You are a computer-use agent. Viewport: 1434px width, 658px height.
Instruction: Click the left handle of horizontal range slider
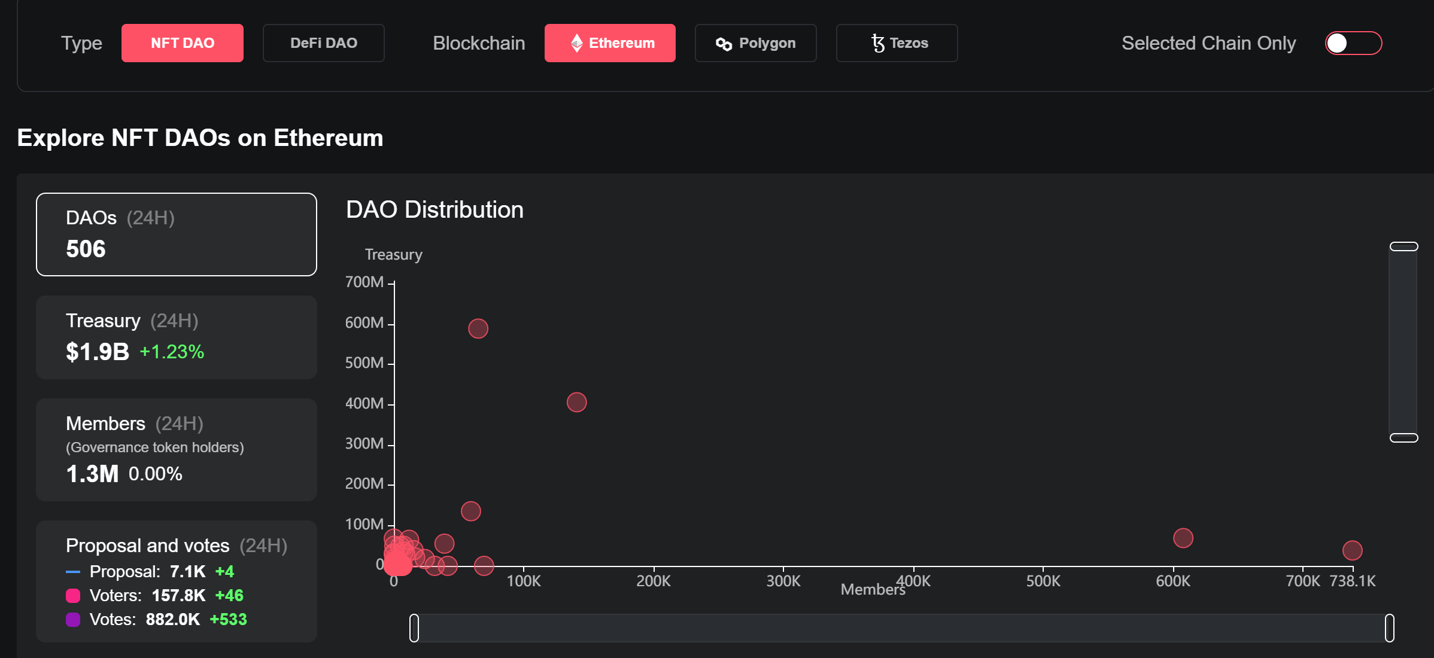(414, 628)
